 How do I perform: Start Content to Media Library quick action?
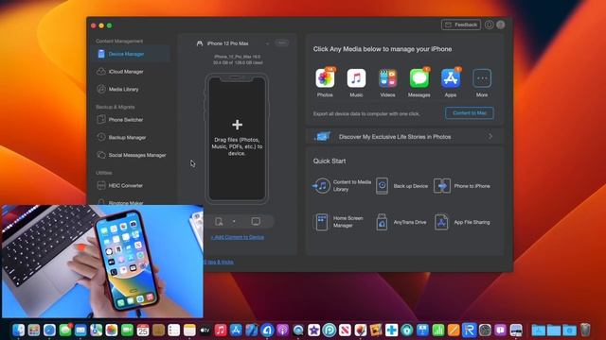click(x=342, y=186)
